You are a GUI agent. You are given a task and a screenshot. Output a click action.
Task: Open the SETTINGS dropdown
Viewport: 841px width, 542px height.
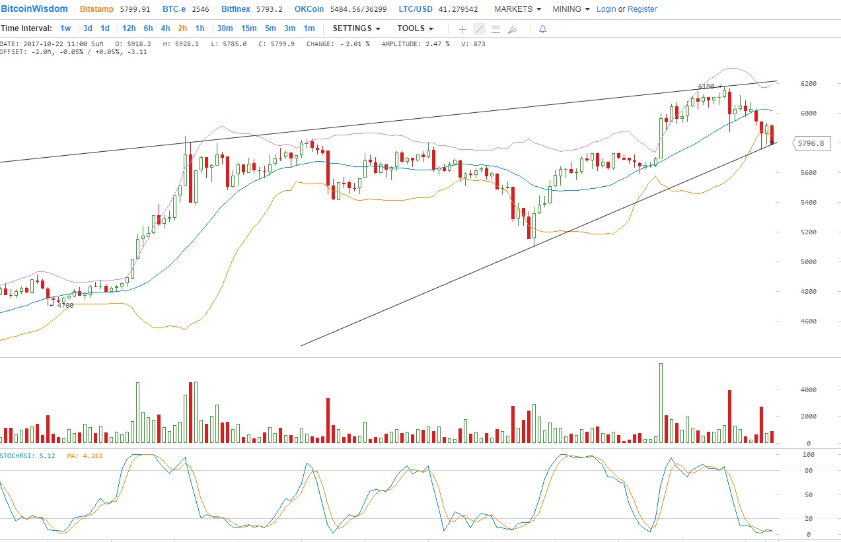click(x=356, y=28)
